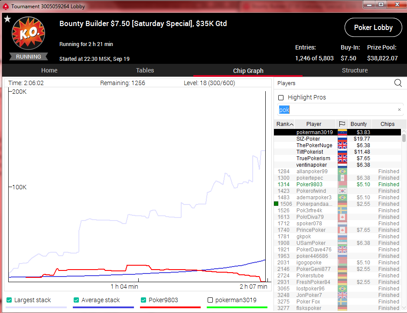Click the Average stack blue color bar
This screenshot has width=407, height=313.
click(x=103, y=307)
